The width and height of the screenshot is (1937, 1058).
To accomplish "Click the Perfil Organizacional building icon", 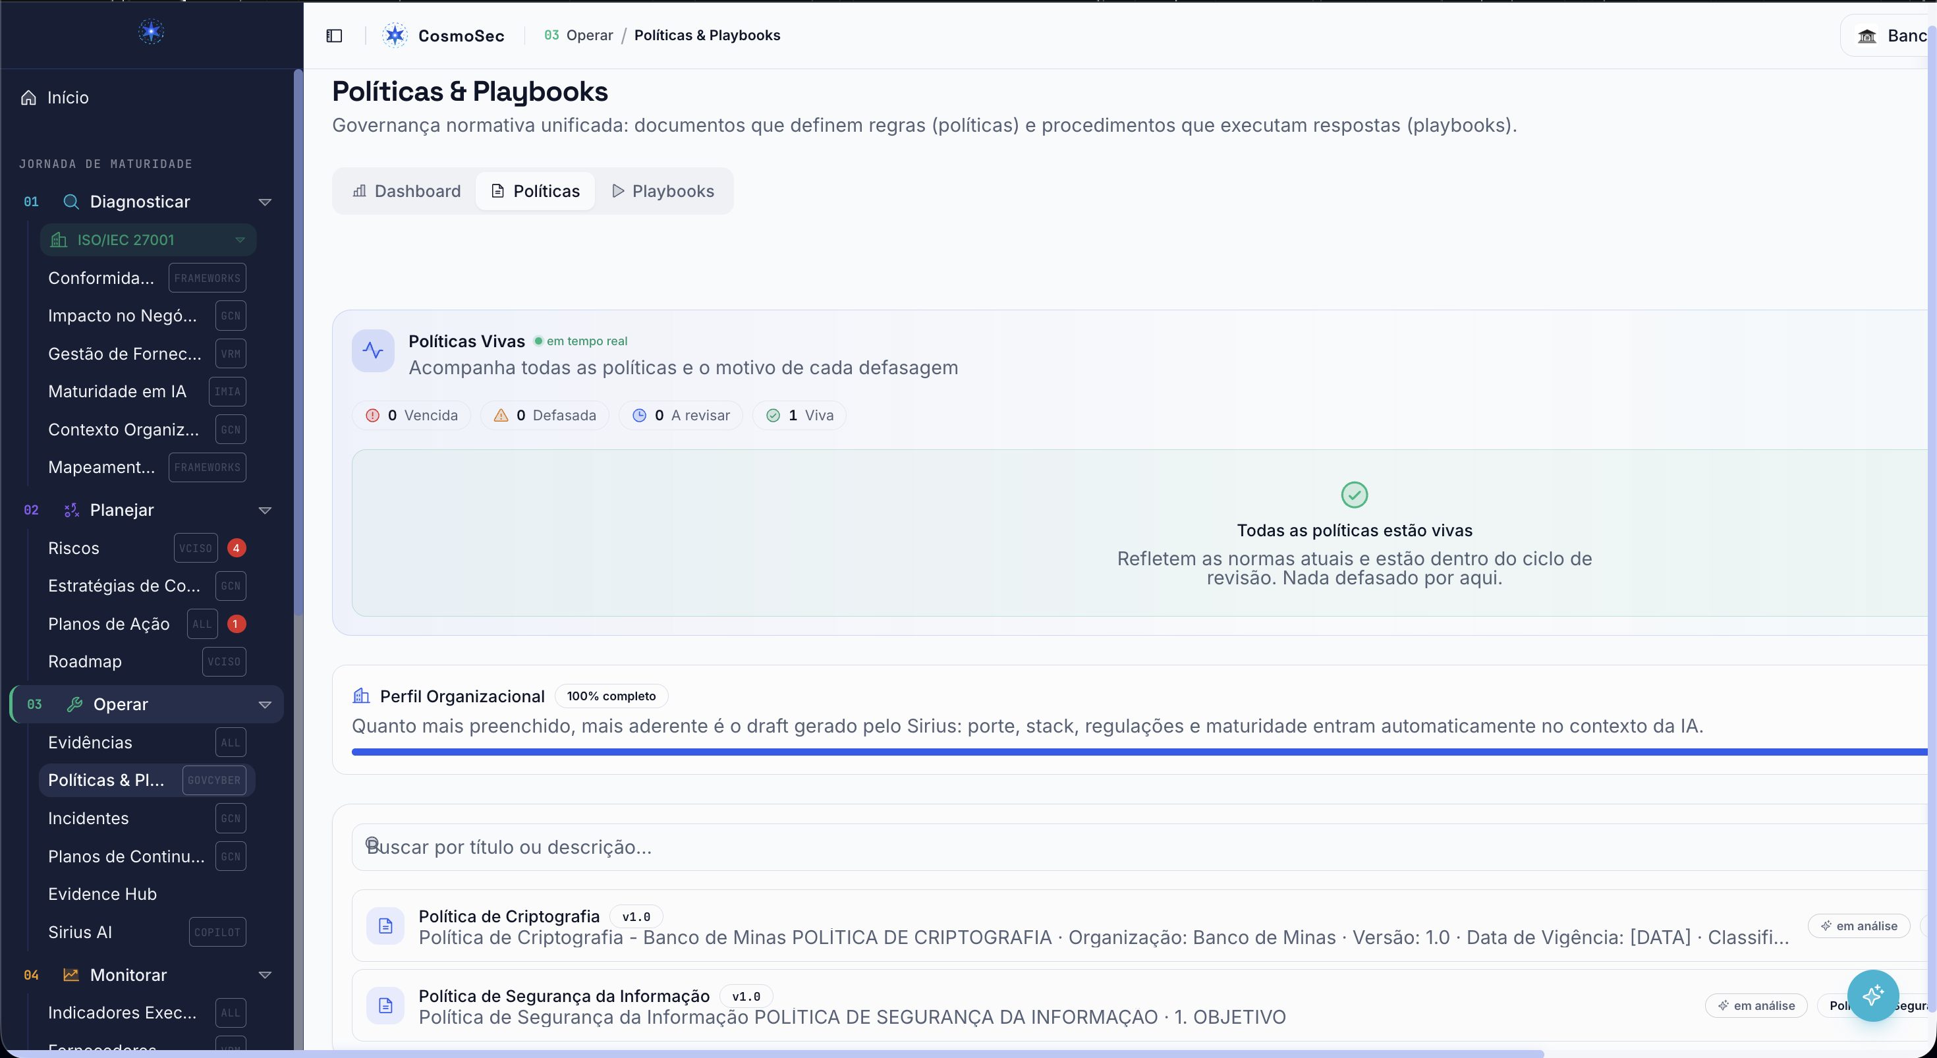I will point(361,696).
